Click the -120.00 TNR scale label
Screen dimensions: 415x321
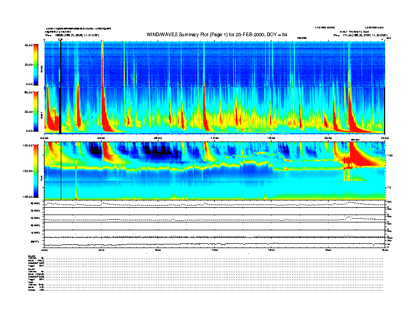tap(27, 145)
